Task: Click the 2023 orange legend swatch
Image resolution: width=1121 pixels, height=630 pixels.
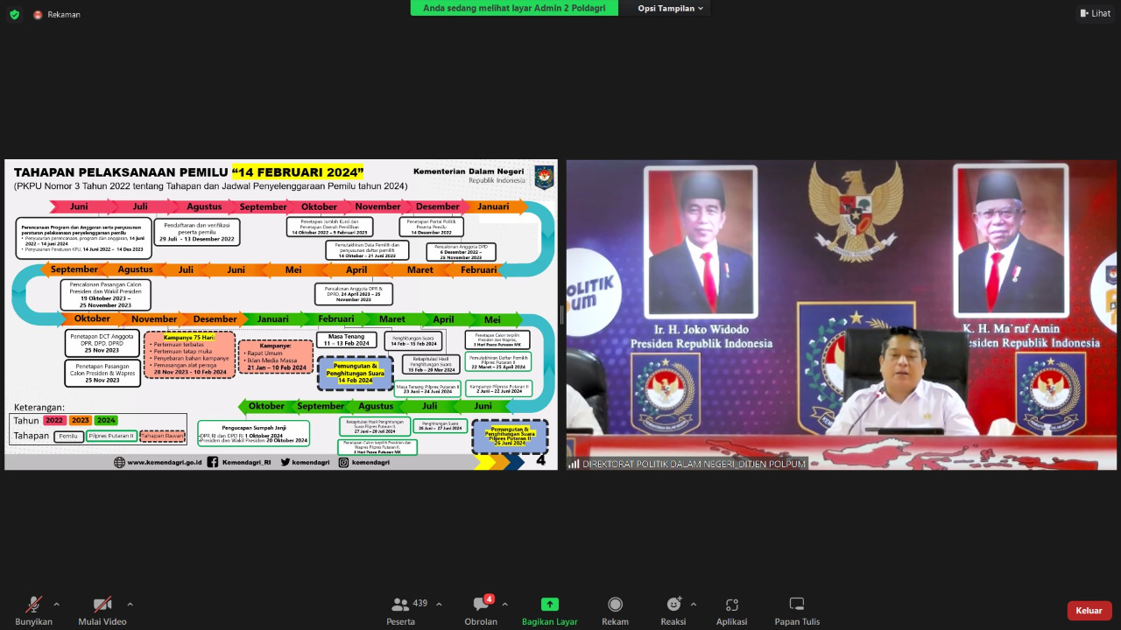Action: (x=81, y=421)
